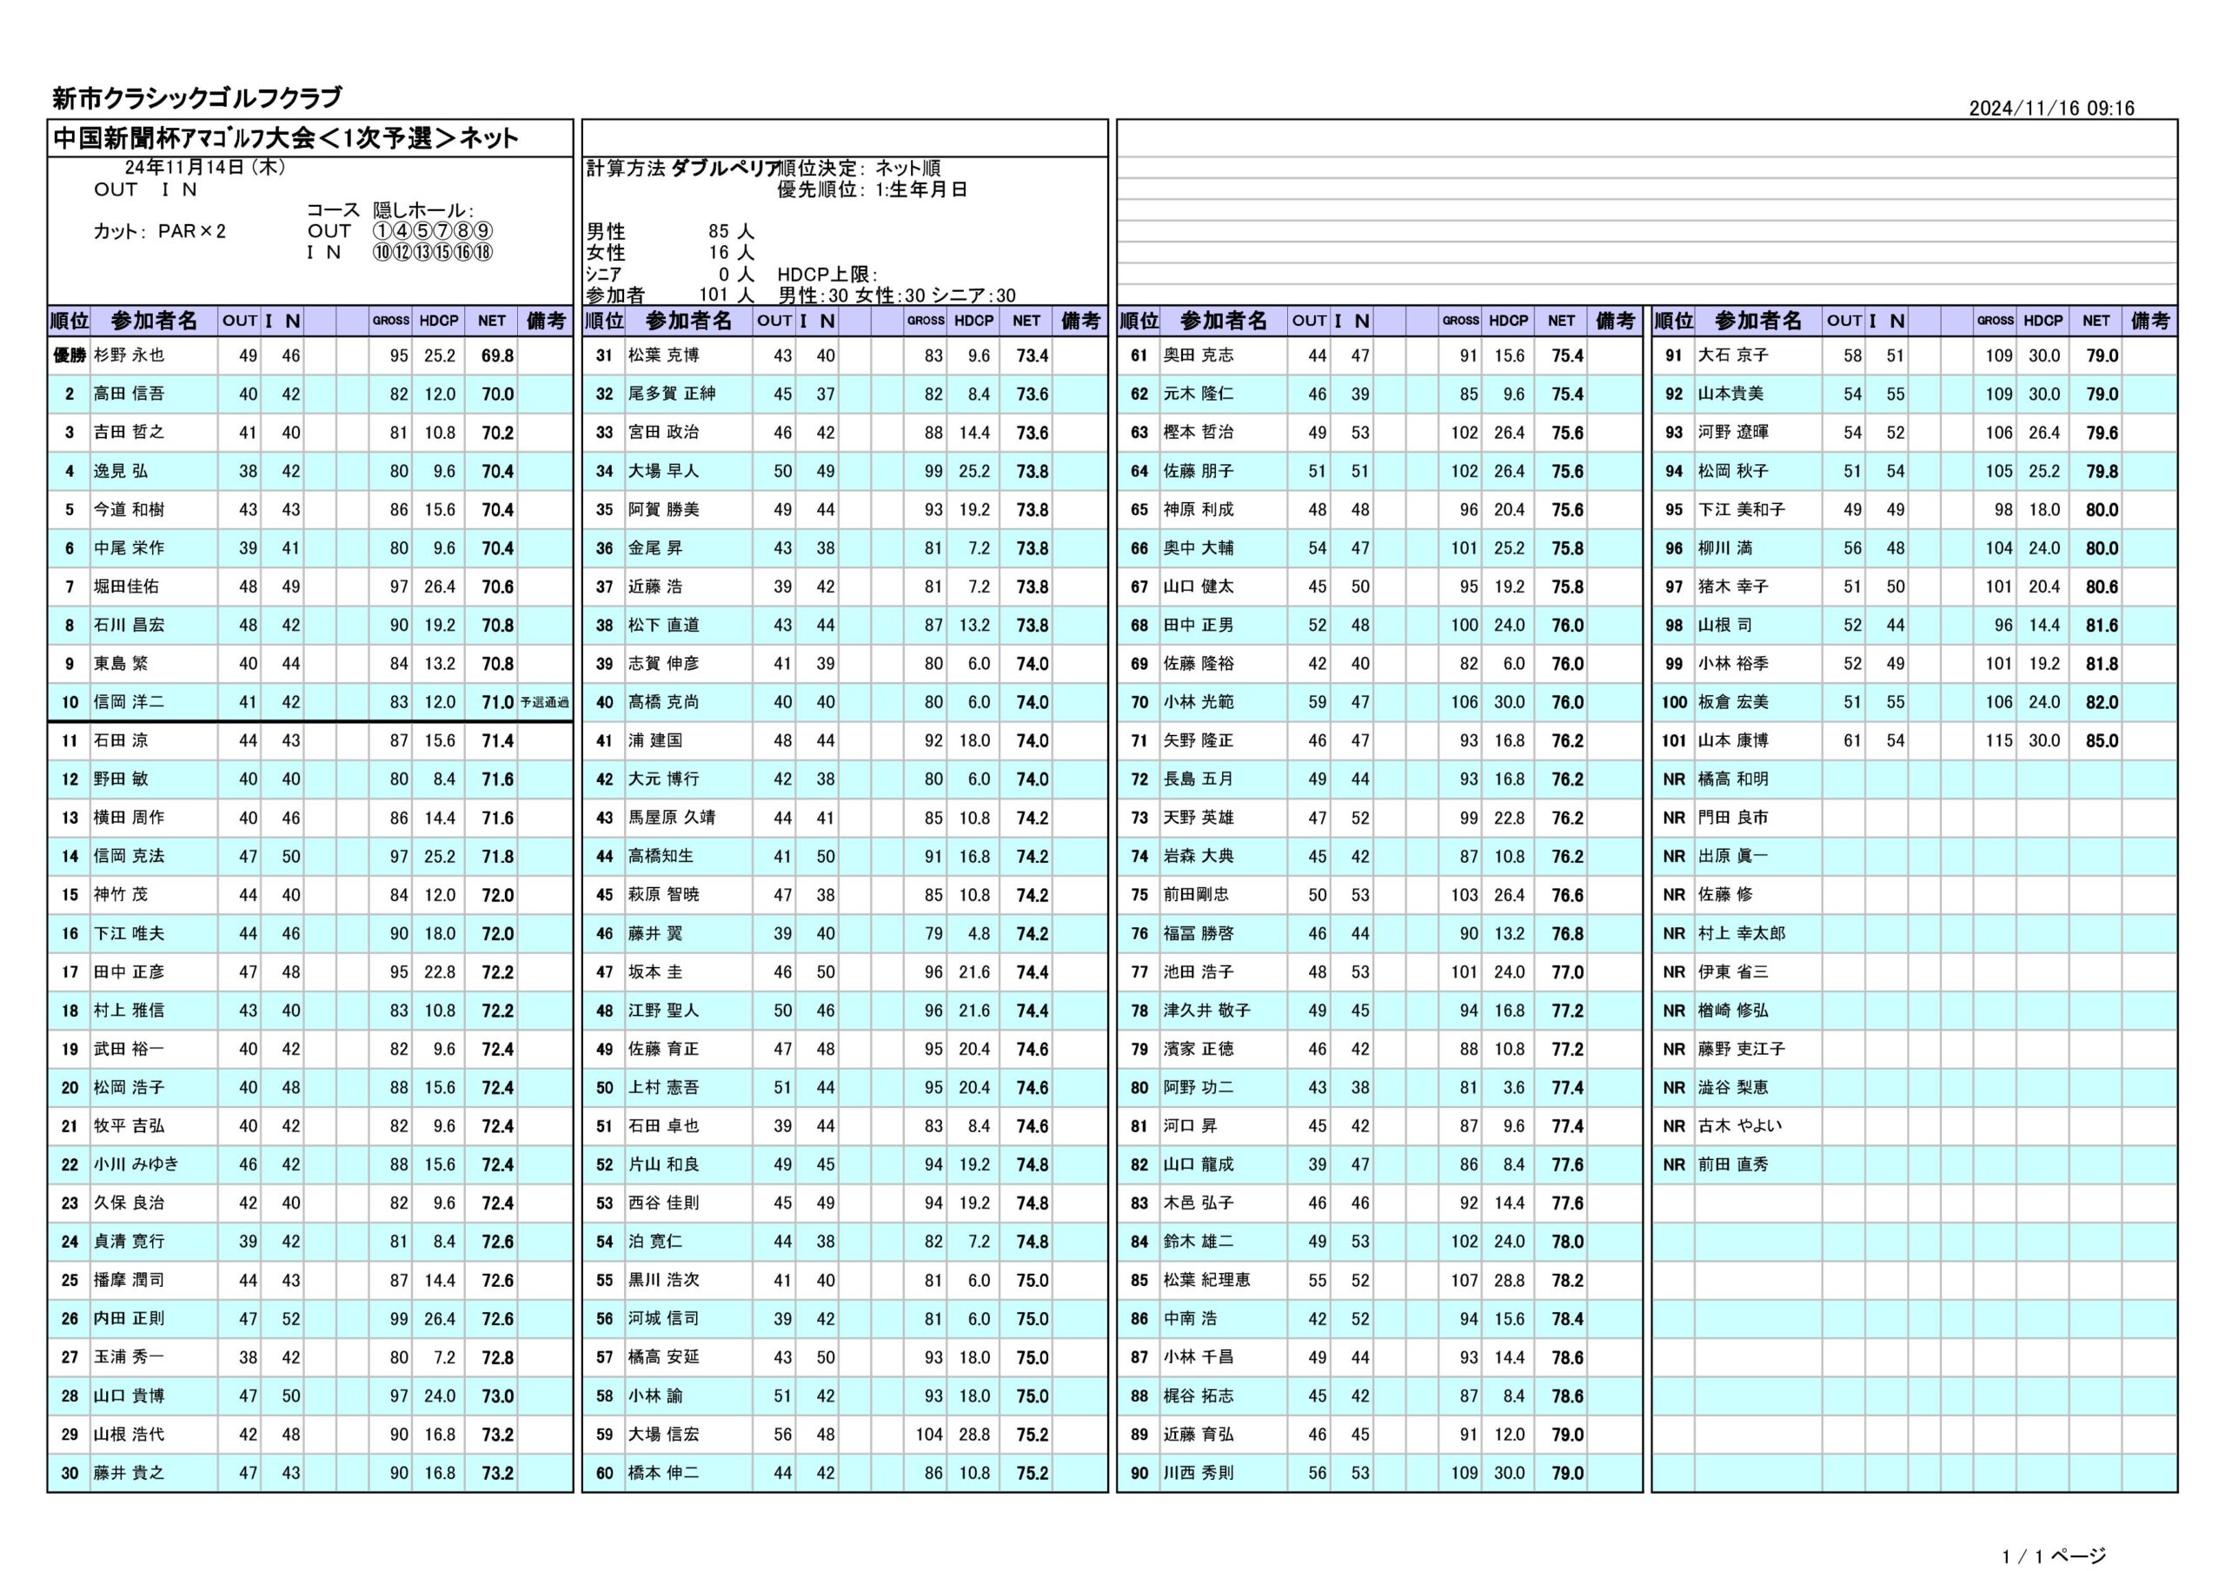2225x1571 pixels.
Task: Click the name 石田 涼 at rank 11
Action: coord(120,741)
